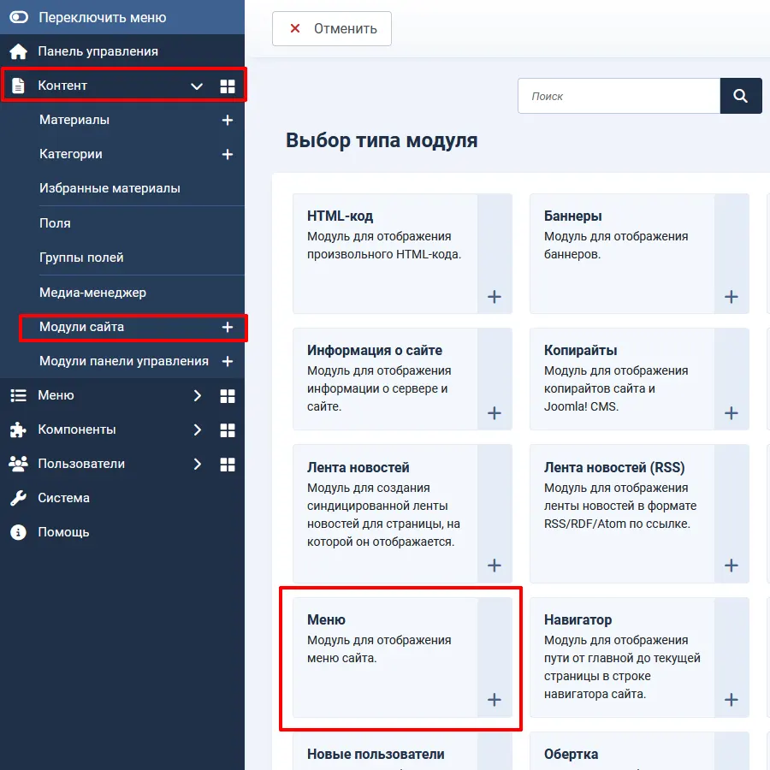Add new module via Модули сайта plus
This screenshot has width=770, height=770.
click(228, 328)
